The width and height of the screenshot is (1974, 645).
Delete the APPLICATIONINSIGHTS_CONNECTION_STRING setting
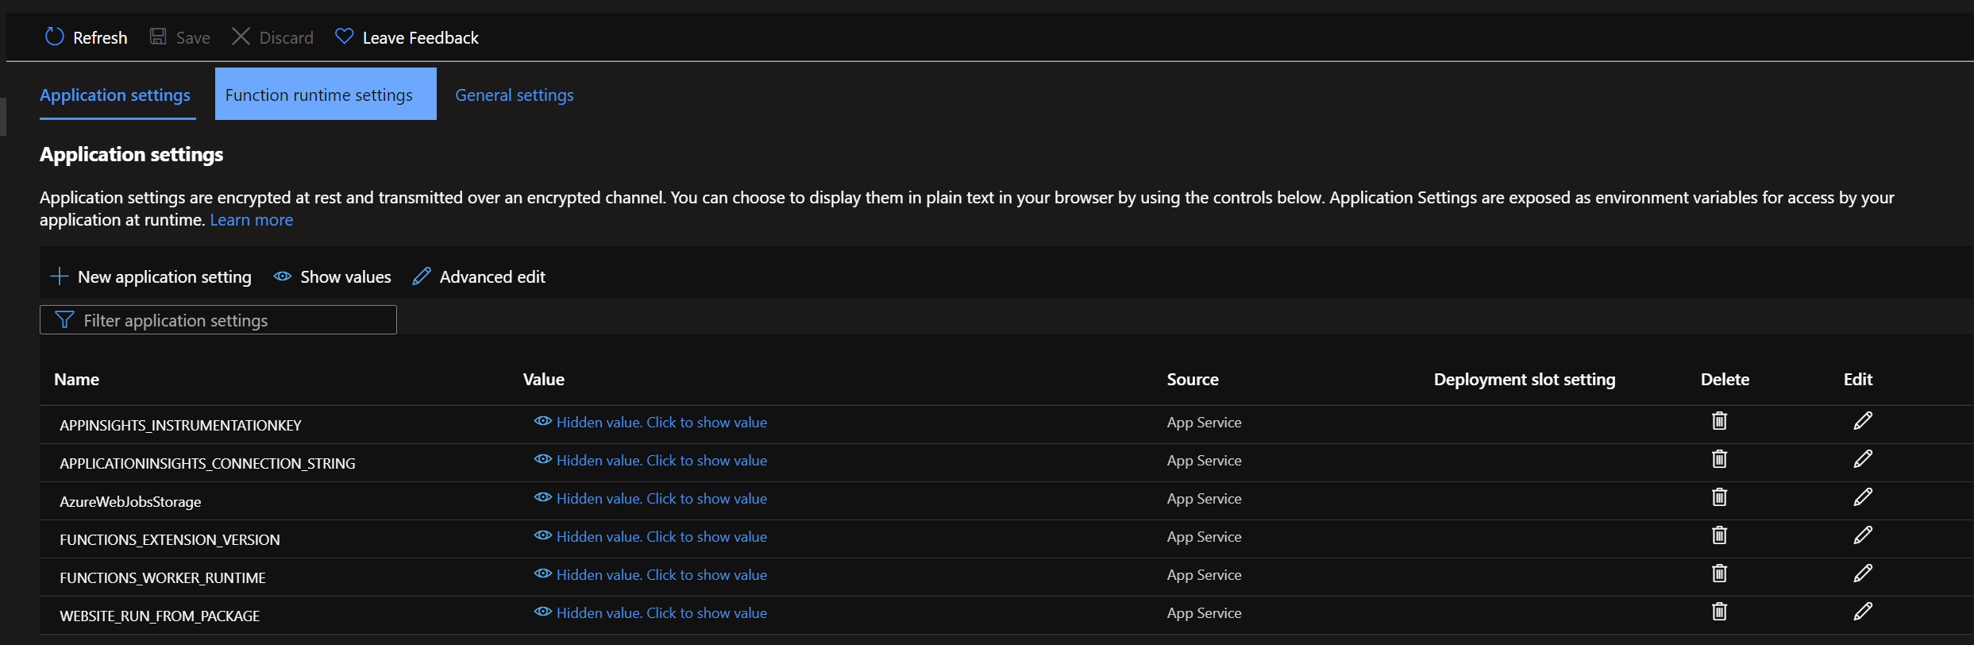1719,459
